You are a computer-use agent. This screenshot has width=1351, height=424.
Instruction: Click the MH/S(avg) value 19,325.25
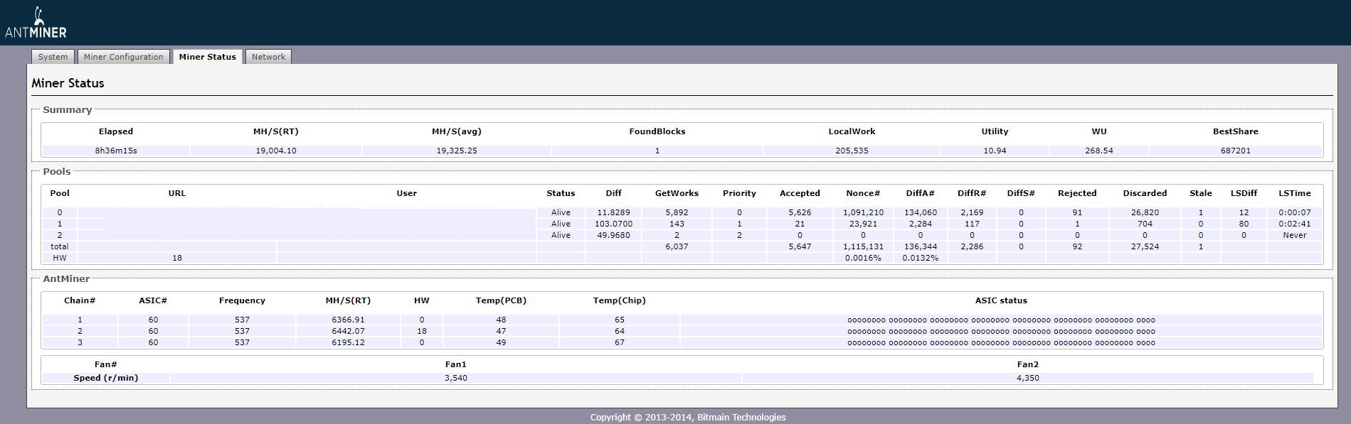(457, 151)
